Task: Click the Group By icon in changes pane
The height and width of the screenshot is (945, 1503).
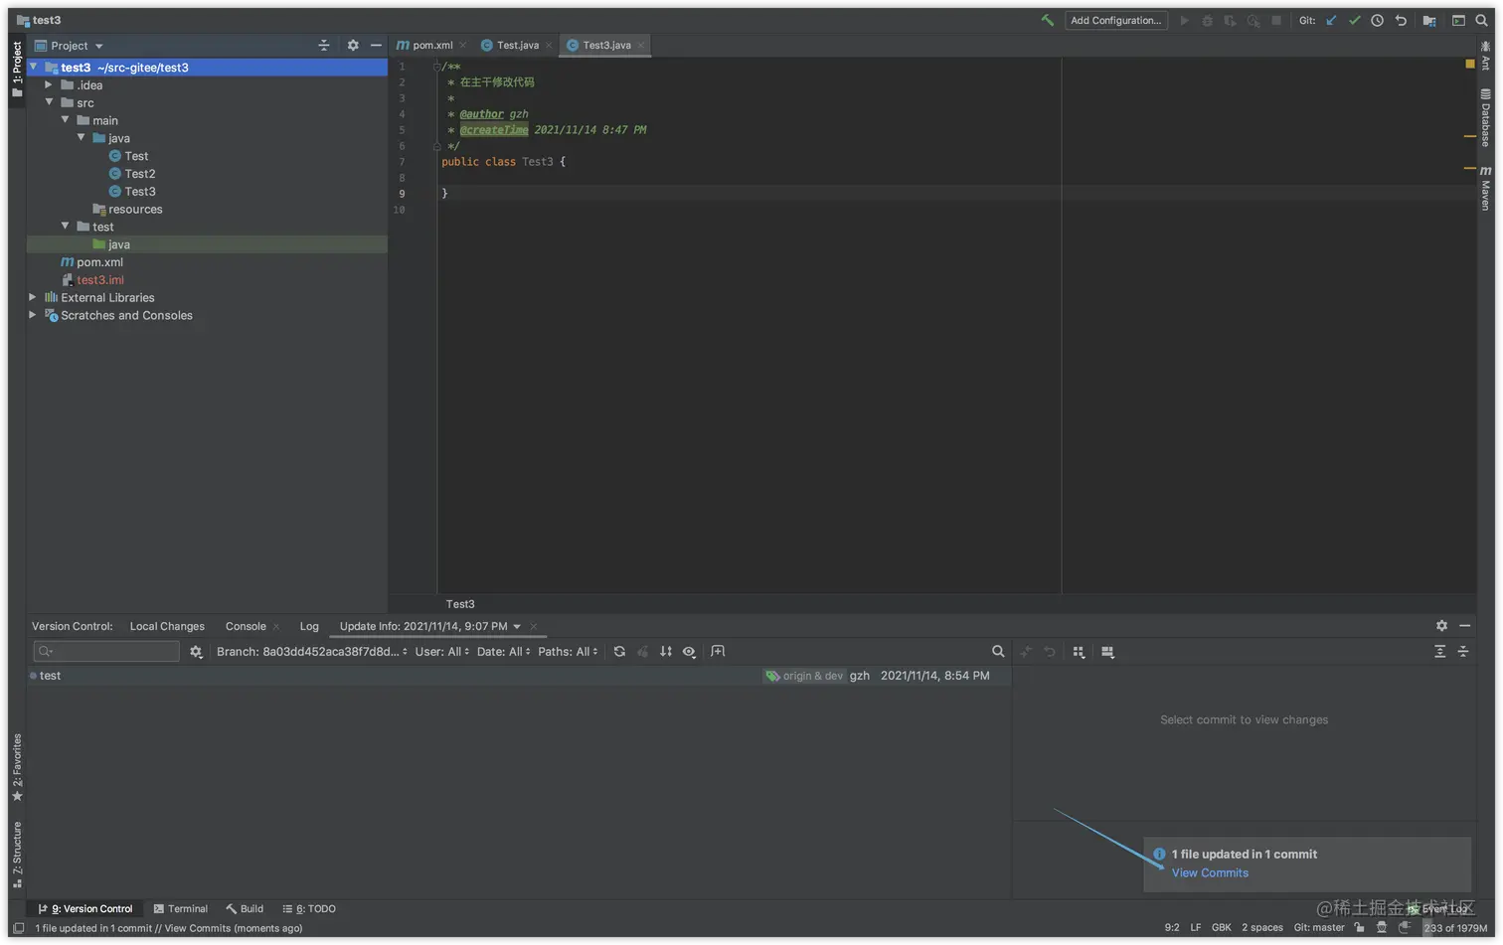Action: (1079, 652)
